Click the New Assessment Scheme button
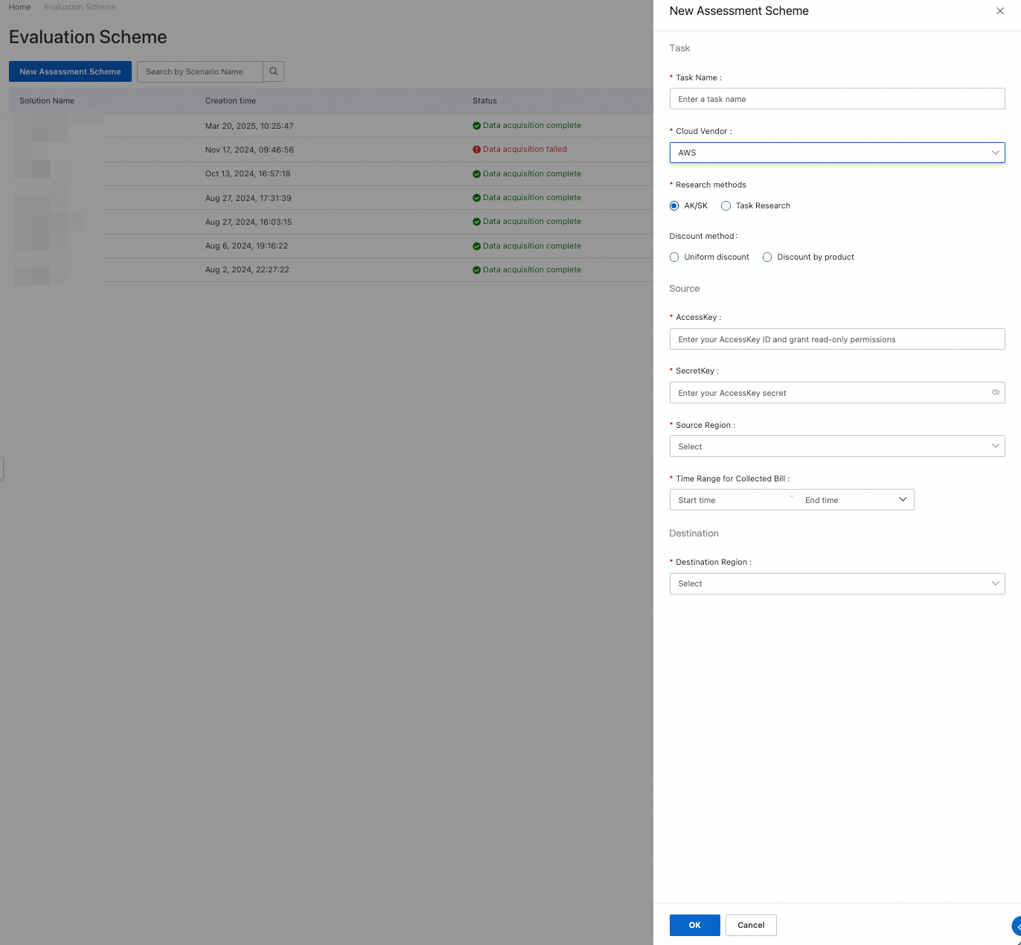Viewport: 1021px width, 945px height. [x=70, y=71]
